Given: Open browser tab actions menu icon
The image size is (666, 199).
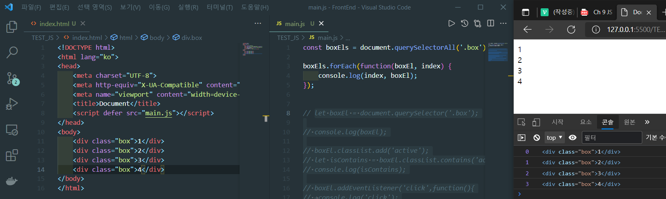Looking at the screenshot, I should click(x=526, y=12).
